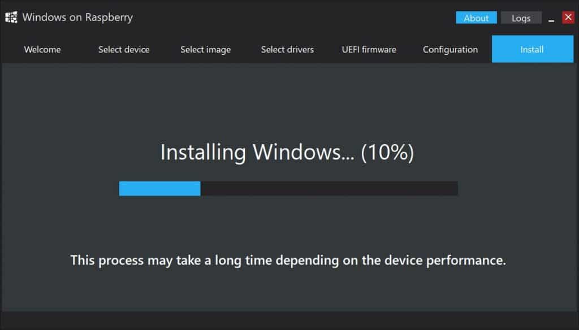The width and height of the screenshot is (579, 330).
Task: Close the installer with the red X
Action: click(x=568, y=18)
